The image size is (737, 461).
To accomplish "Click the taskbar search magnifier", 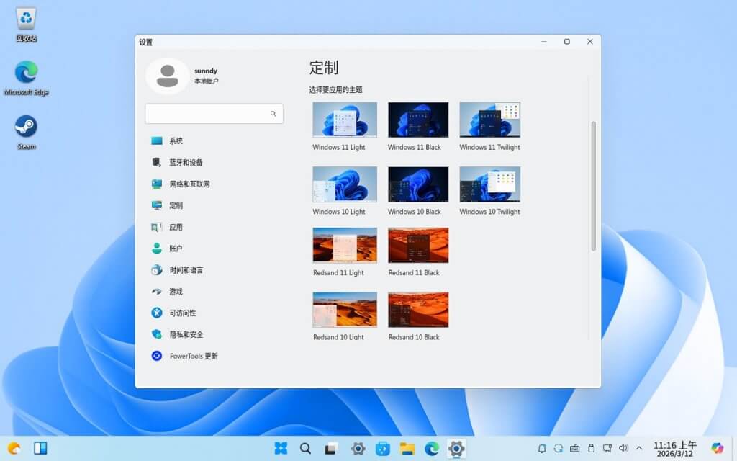I will tap(305, 448).
